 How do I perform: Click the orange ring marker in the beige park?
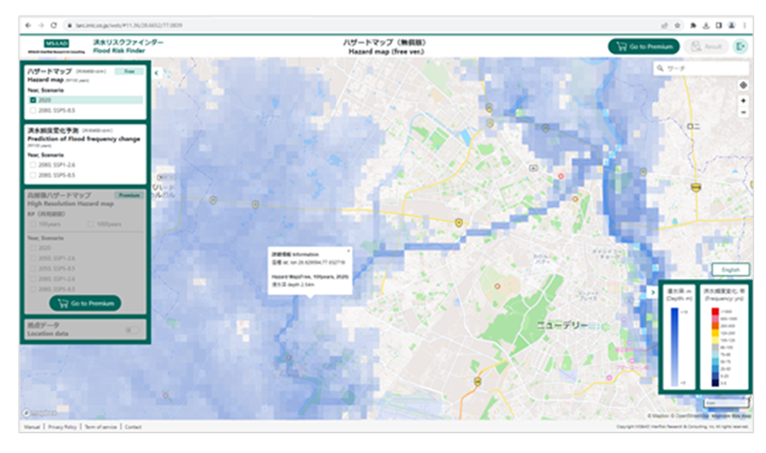coord(497,286)
